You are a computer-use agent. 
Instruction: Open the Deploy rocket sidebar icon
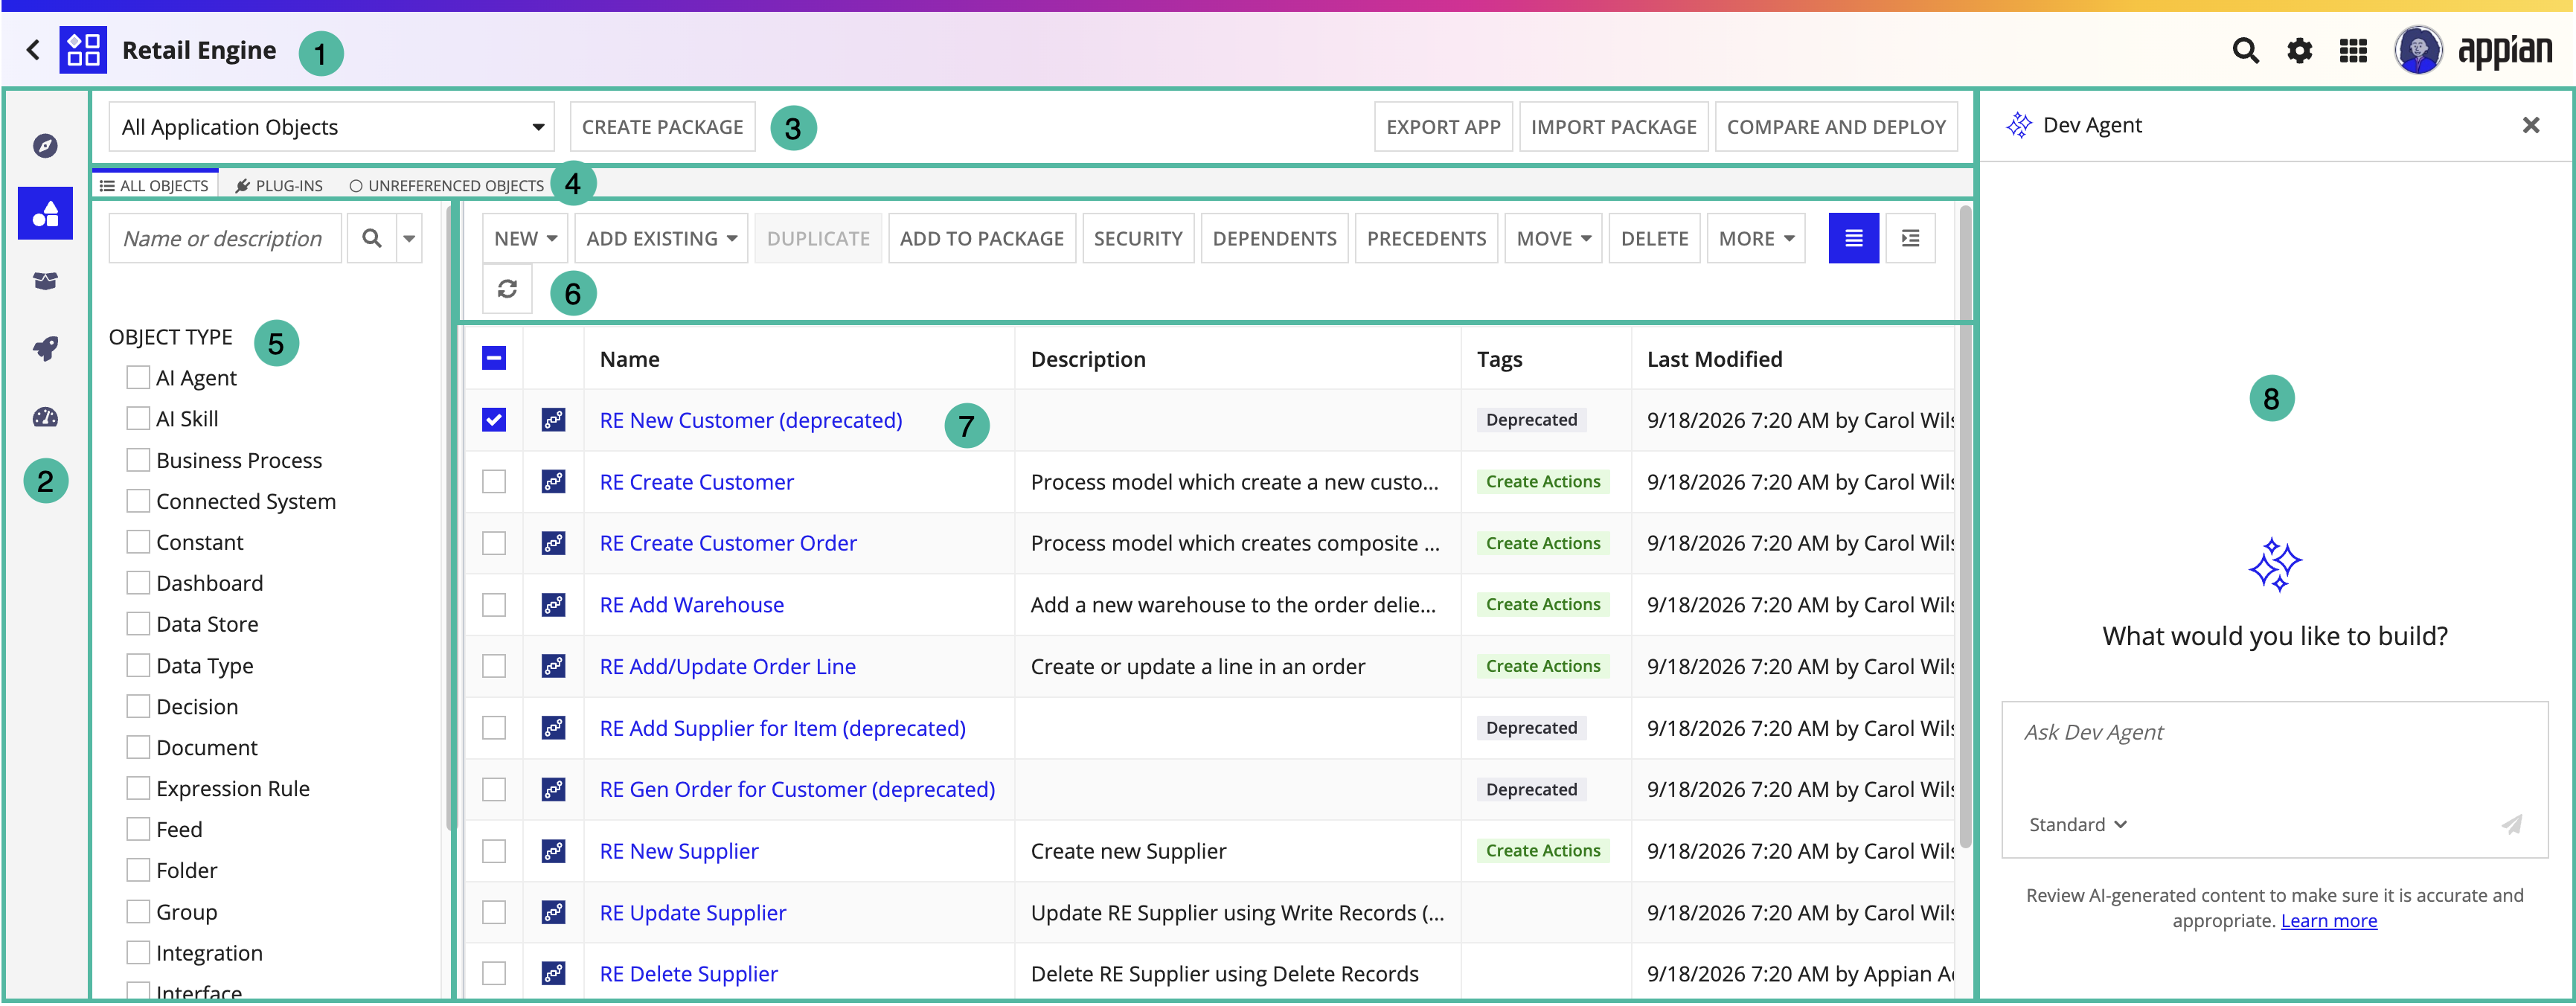coord(45,348)
